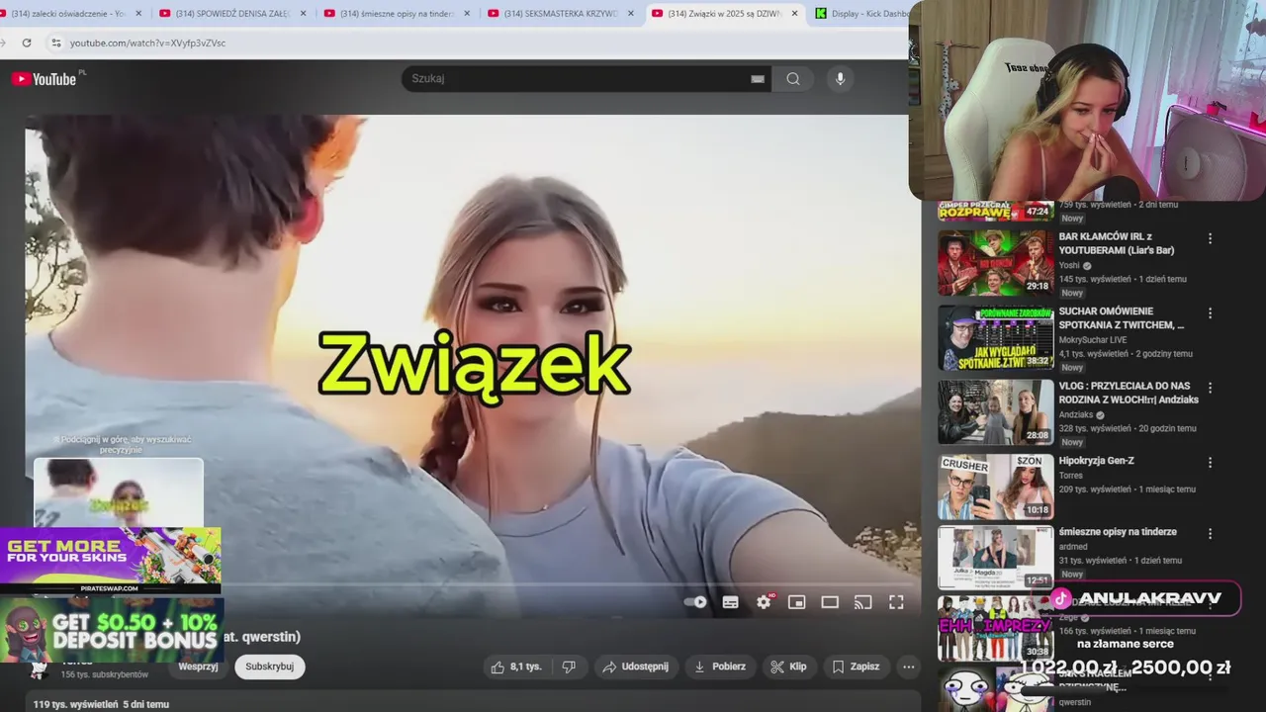Viewport: 1266px width, 712px height.
Task: Reload the page in browser
Action: point(27,43)
